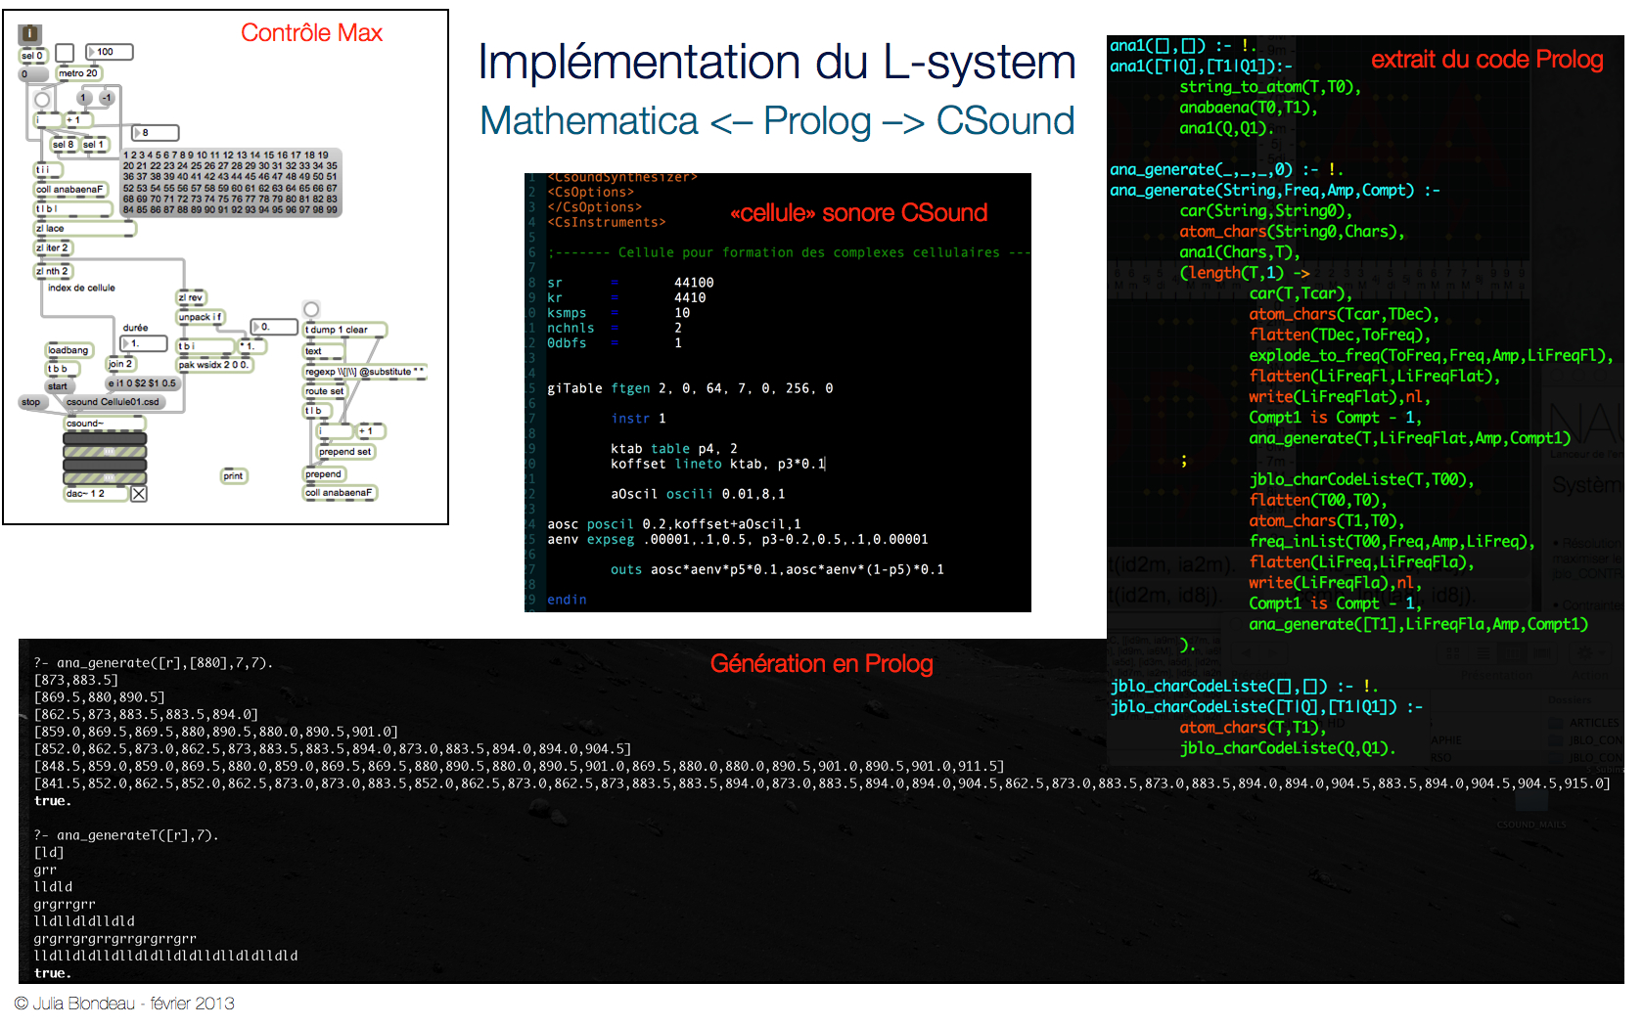
Task: Click the 'index de cellule' comment
Action: pos(81,288)
